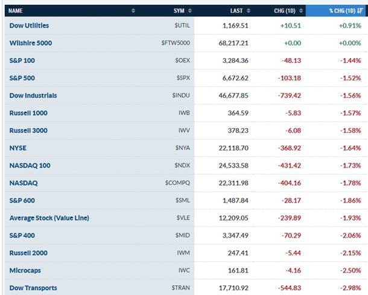The width and height of the screenshot is (368, 295).
Task: Click percent change -2.98%
Action: [x=351, y=288]
